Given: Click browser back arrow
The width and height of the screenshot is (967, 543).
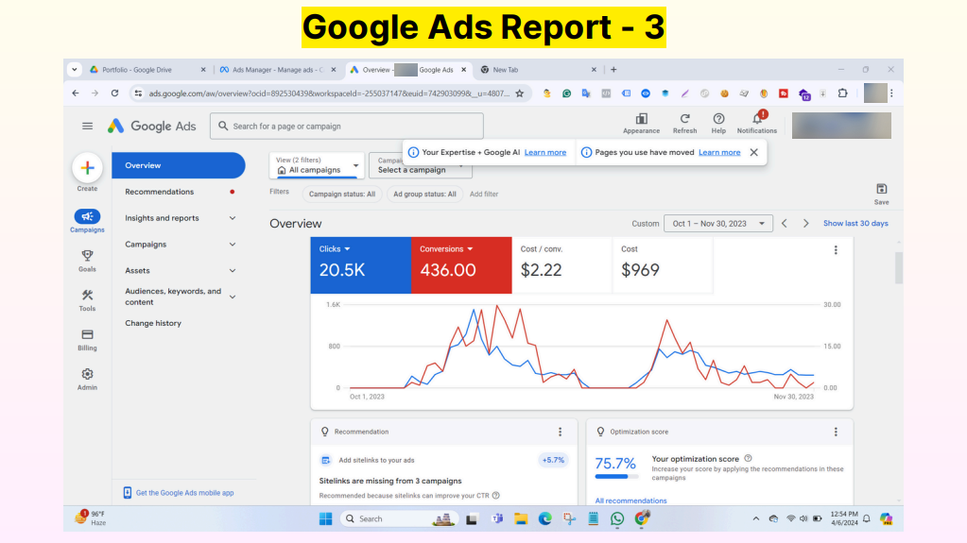Looking at the screenshot, I should tap(76, 93).
